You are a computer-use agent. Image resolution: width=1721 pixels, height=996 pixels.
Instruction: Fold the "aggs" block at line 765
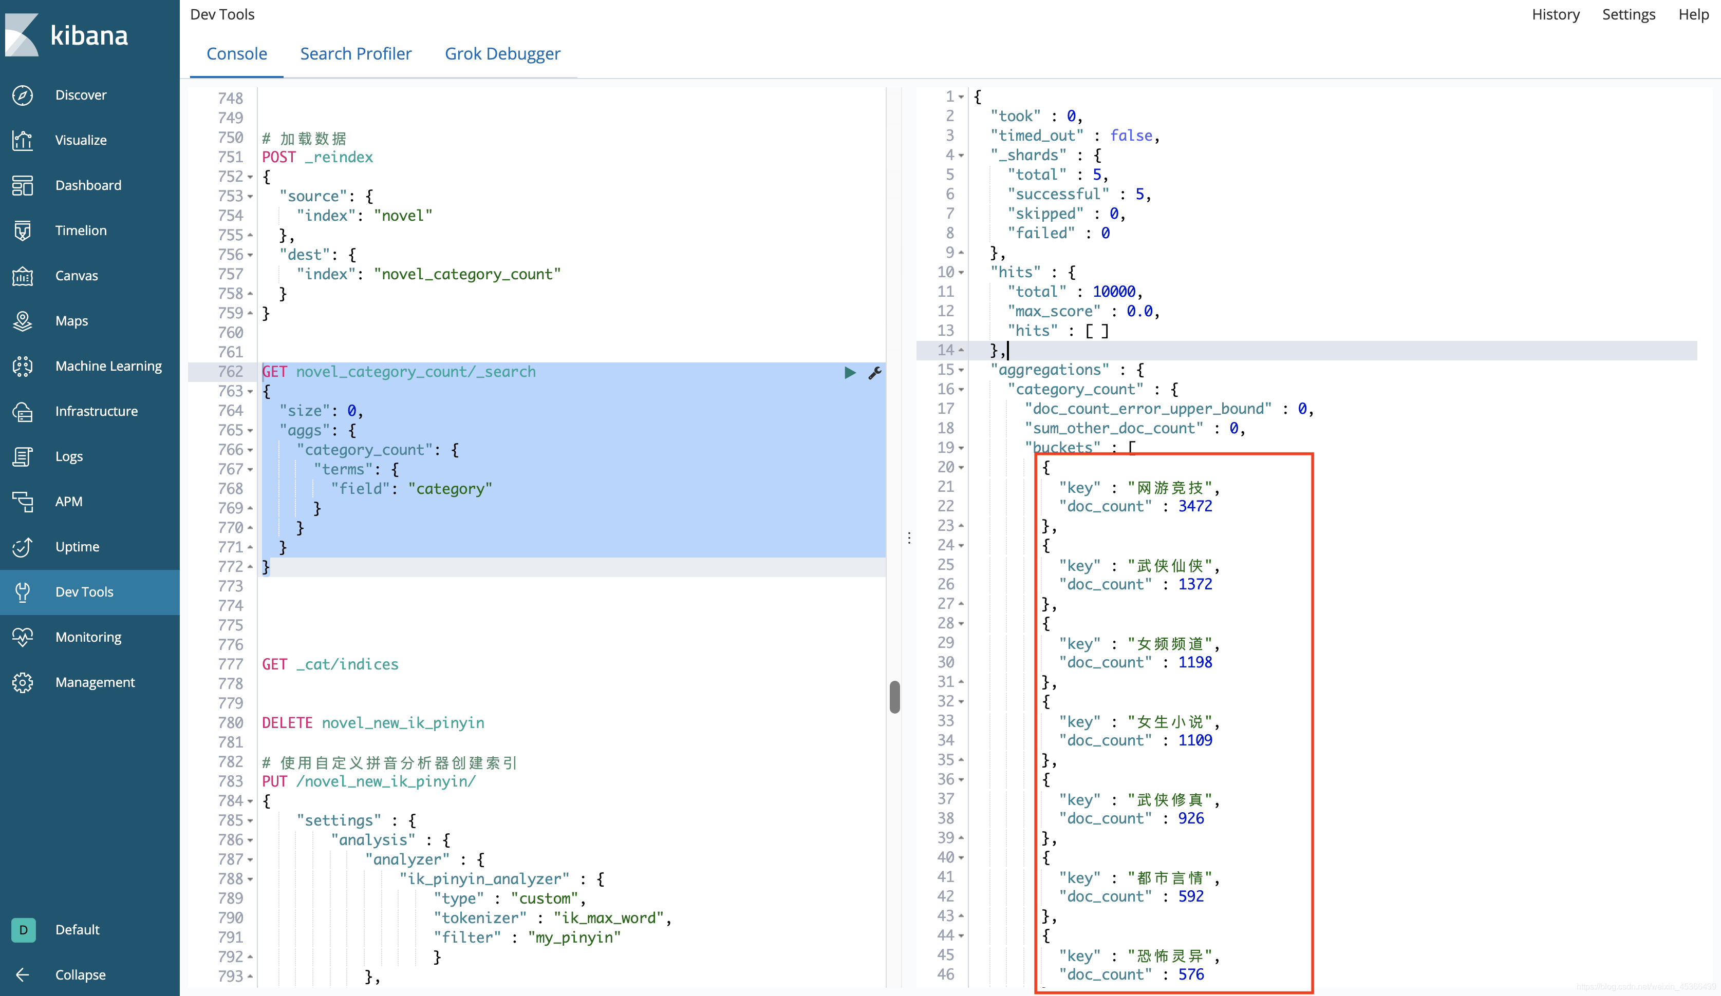tap(250, 431)
